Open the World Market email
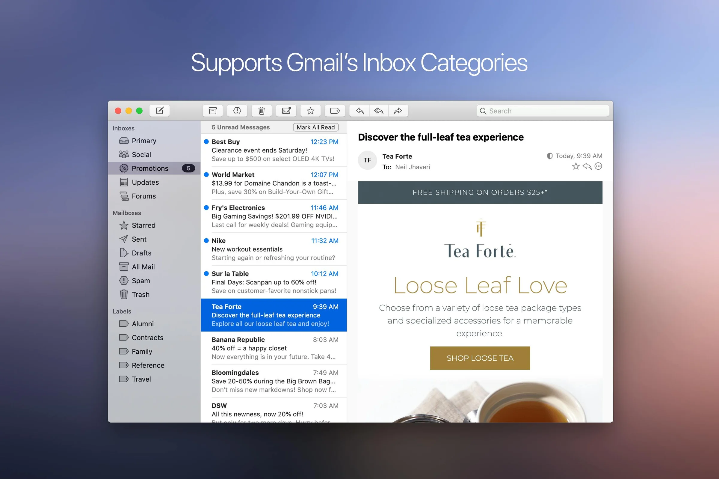Screen dimensions: 719x479 click(x=274, y=183)
